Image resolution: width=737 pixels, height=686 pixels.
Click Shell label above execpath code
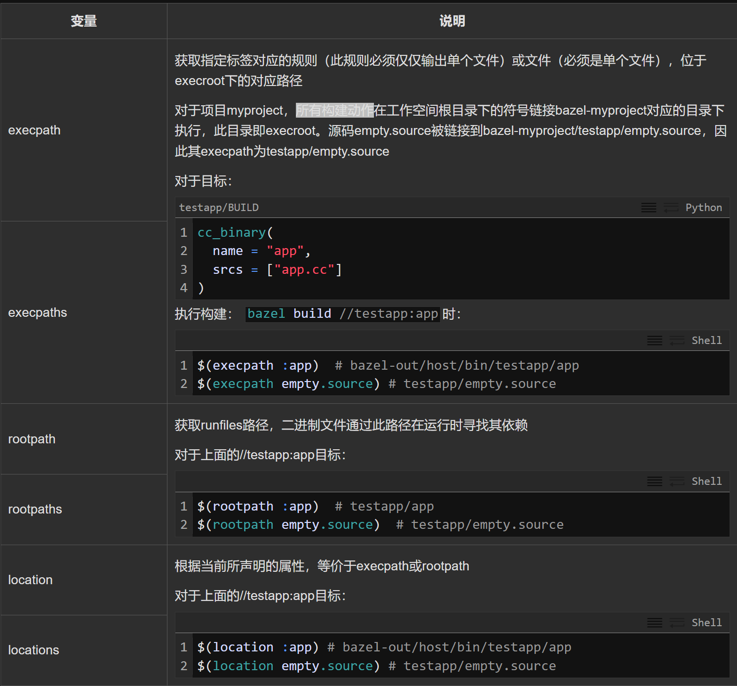point(706,341)
